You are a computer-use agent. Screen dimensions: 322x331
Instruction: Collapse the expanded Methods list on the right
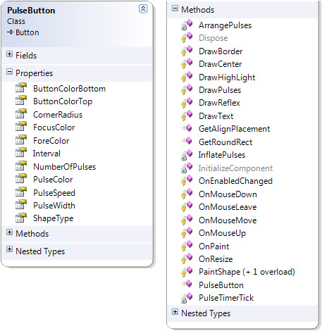pos(175,8)
